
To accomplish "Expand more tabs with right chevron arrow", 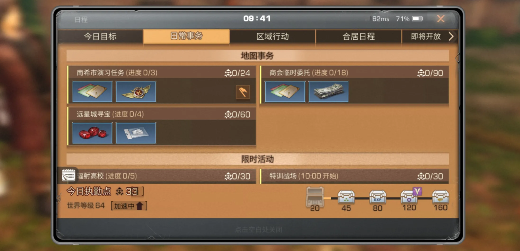I will coord(451,37).
